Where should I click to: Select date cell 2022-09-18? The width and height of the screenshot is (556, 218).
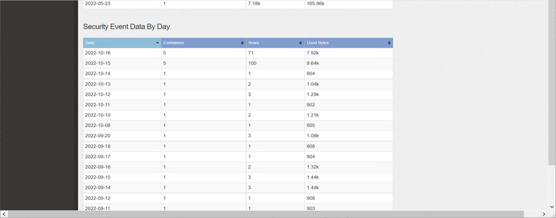98,146
